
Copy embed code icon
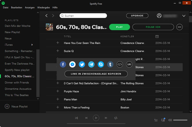(x=120, y=64)
